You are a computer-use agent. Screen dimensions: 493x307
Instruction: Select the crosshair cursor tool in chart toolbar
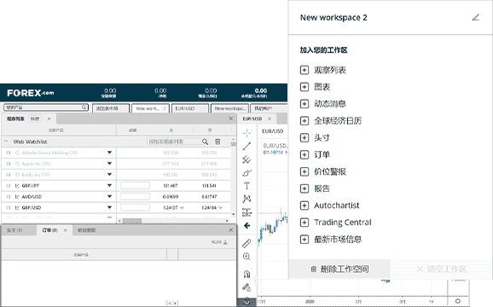(246, 133)
